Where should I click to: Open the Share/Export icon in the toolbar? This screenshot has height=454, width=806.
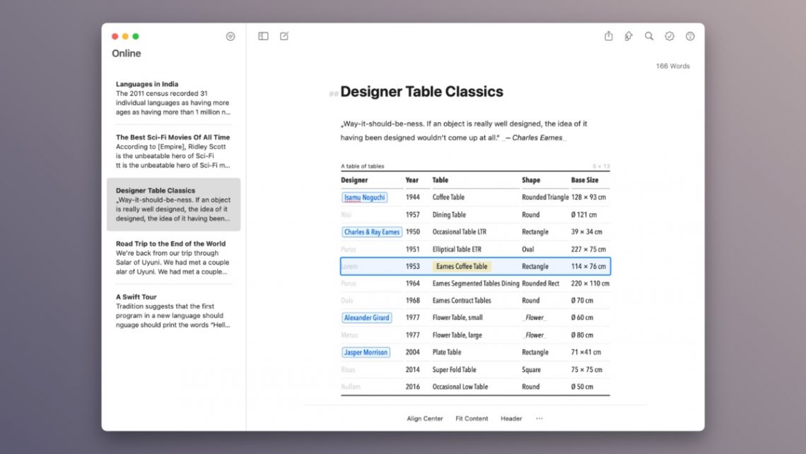[609, 36]
